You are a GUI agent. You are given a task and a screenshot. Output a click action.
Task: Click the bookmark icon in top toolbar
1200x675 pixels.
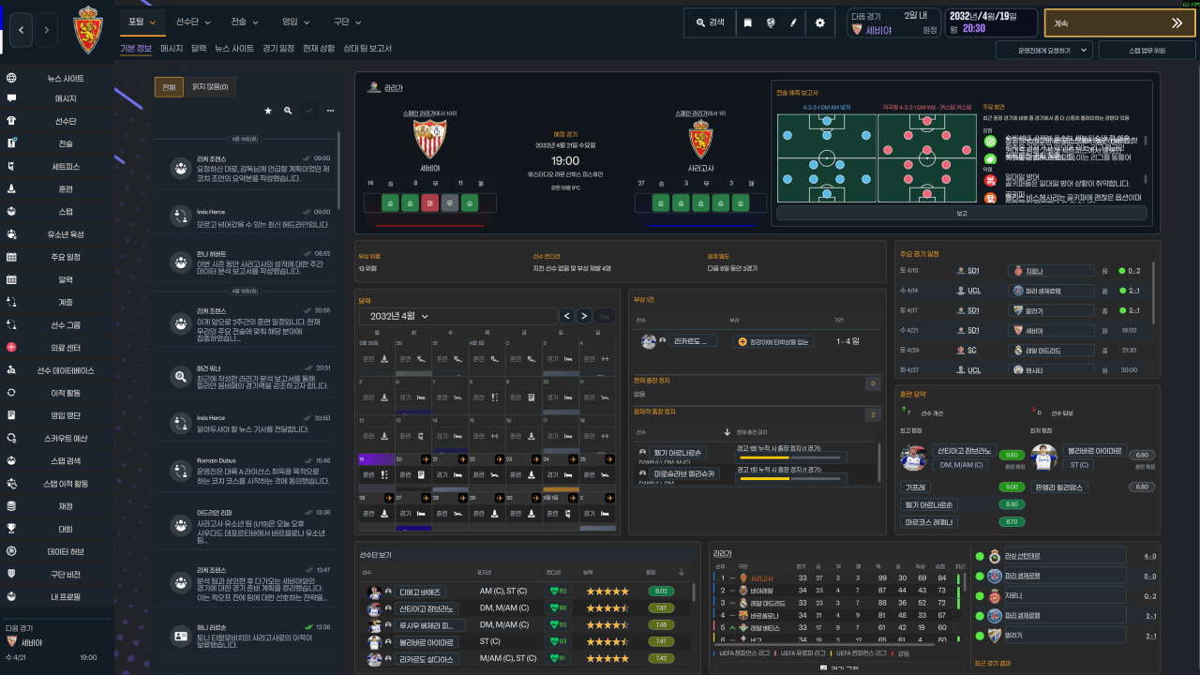[x=747, y=22]
